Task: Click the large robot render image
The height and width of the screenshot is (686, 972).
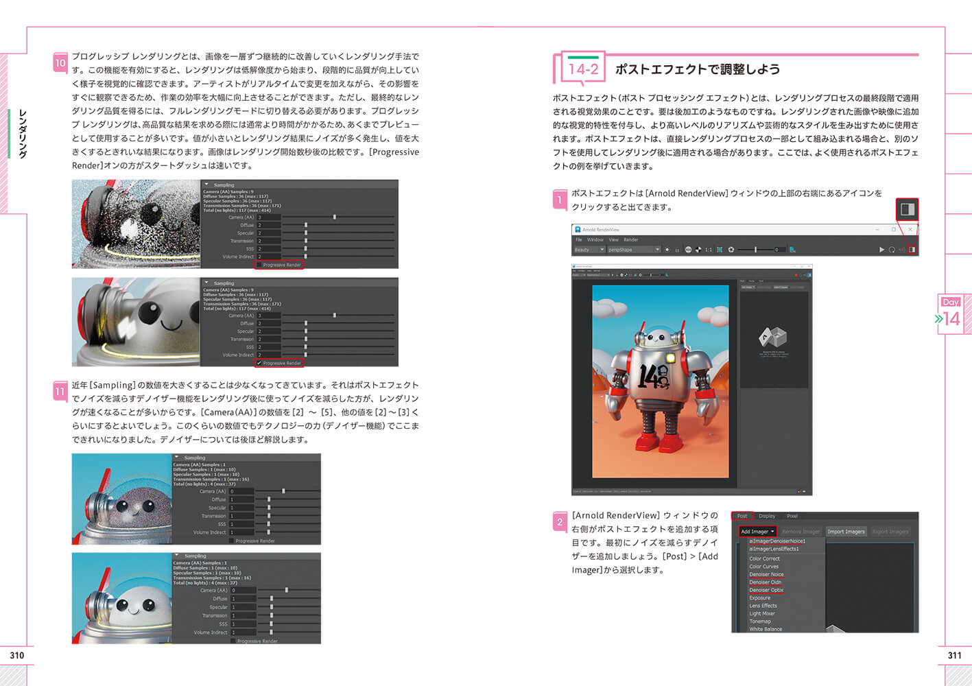Action: tap(660, 381)
